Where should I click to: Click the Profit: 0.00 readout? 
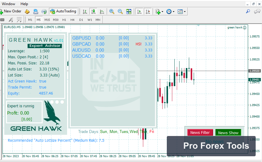[x=18, y=113]
